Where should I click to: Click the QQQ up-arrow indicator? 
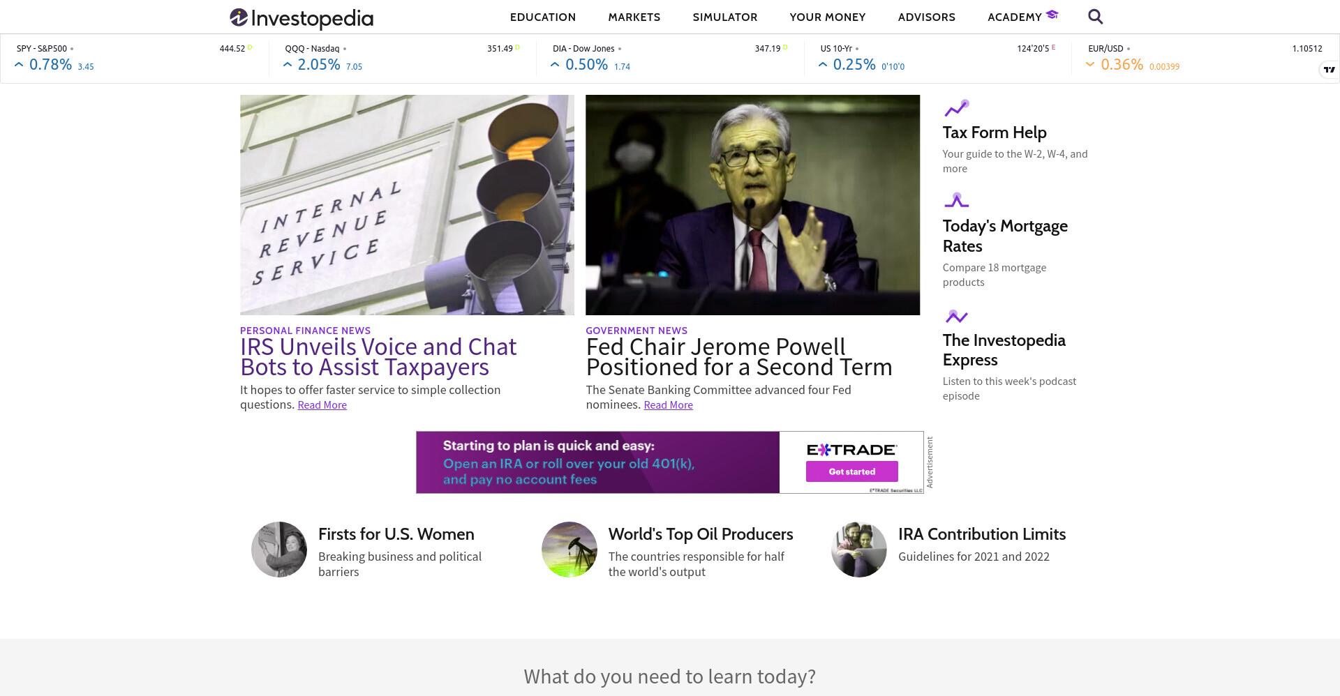pos(288,65)
